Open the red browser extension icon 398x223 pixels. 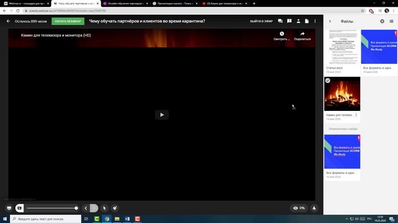click(x=371, y=11)
